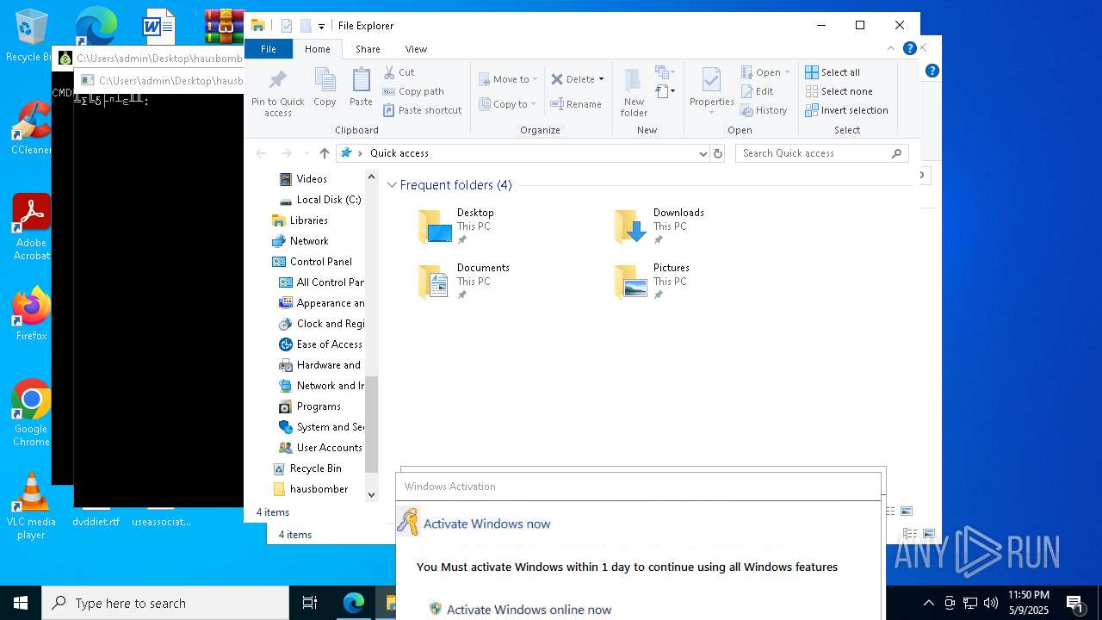
Task: Click navigation pane scrollbar up arrow
Action: tap(372, 177)
